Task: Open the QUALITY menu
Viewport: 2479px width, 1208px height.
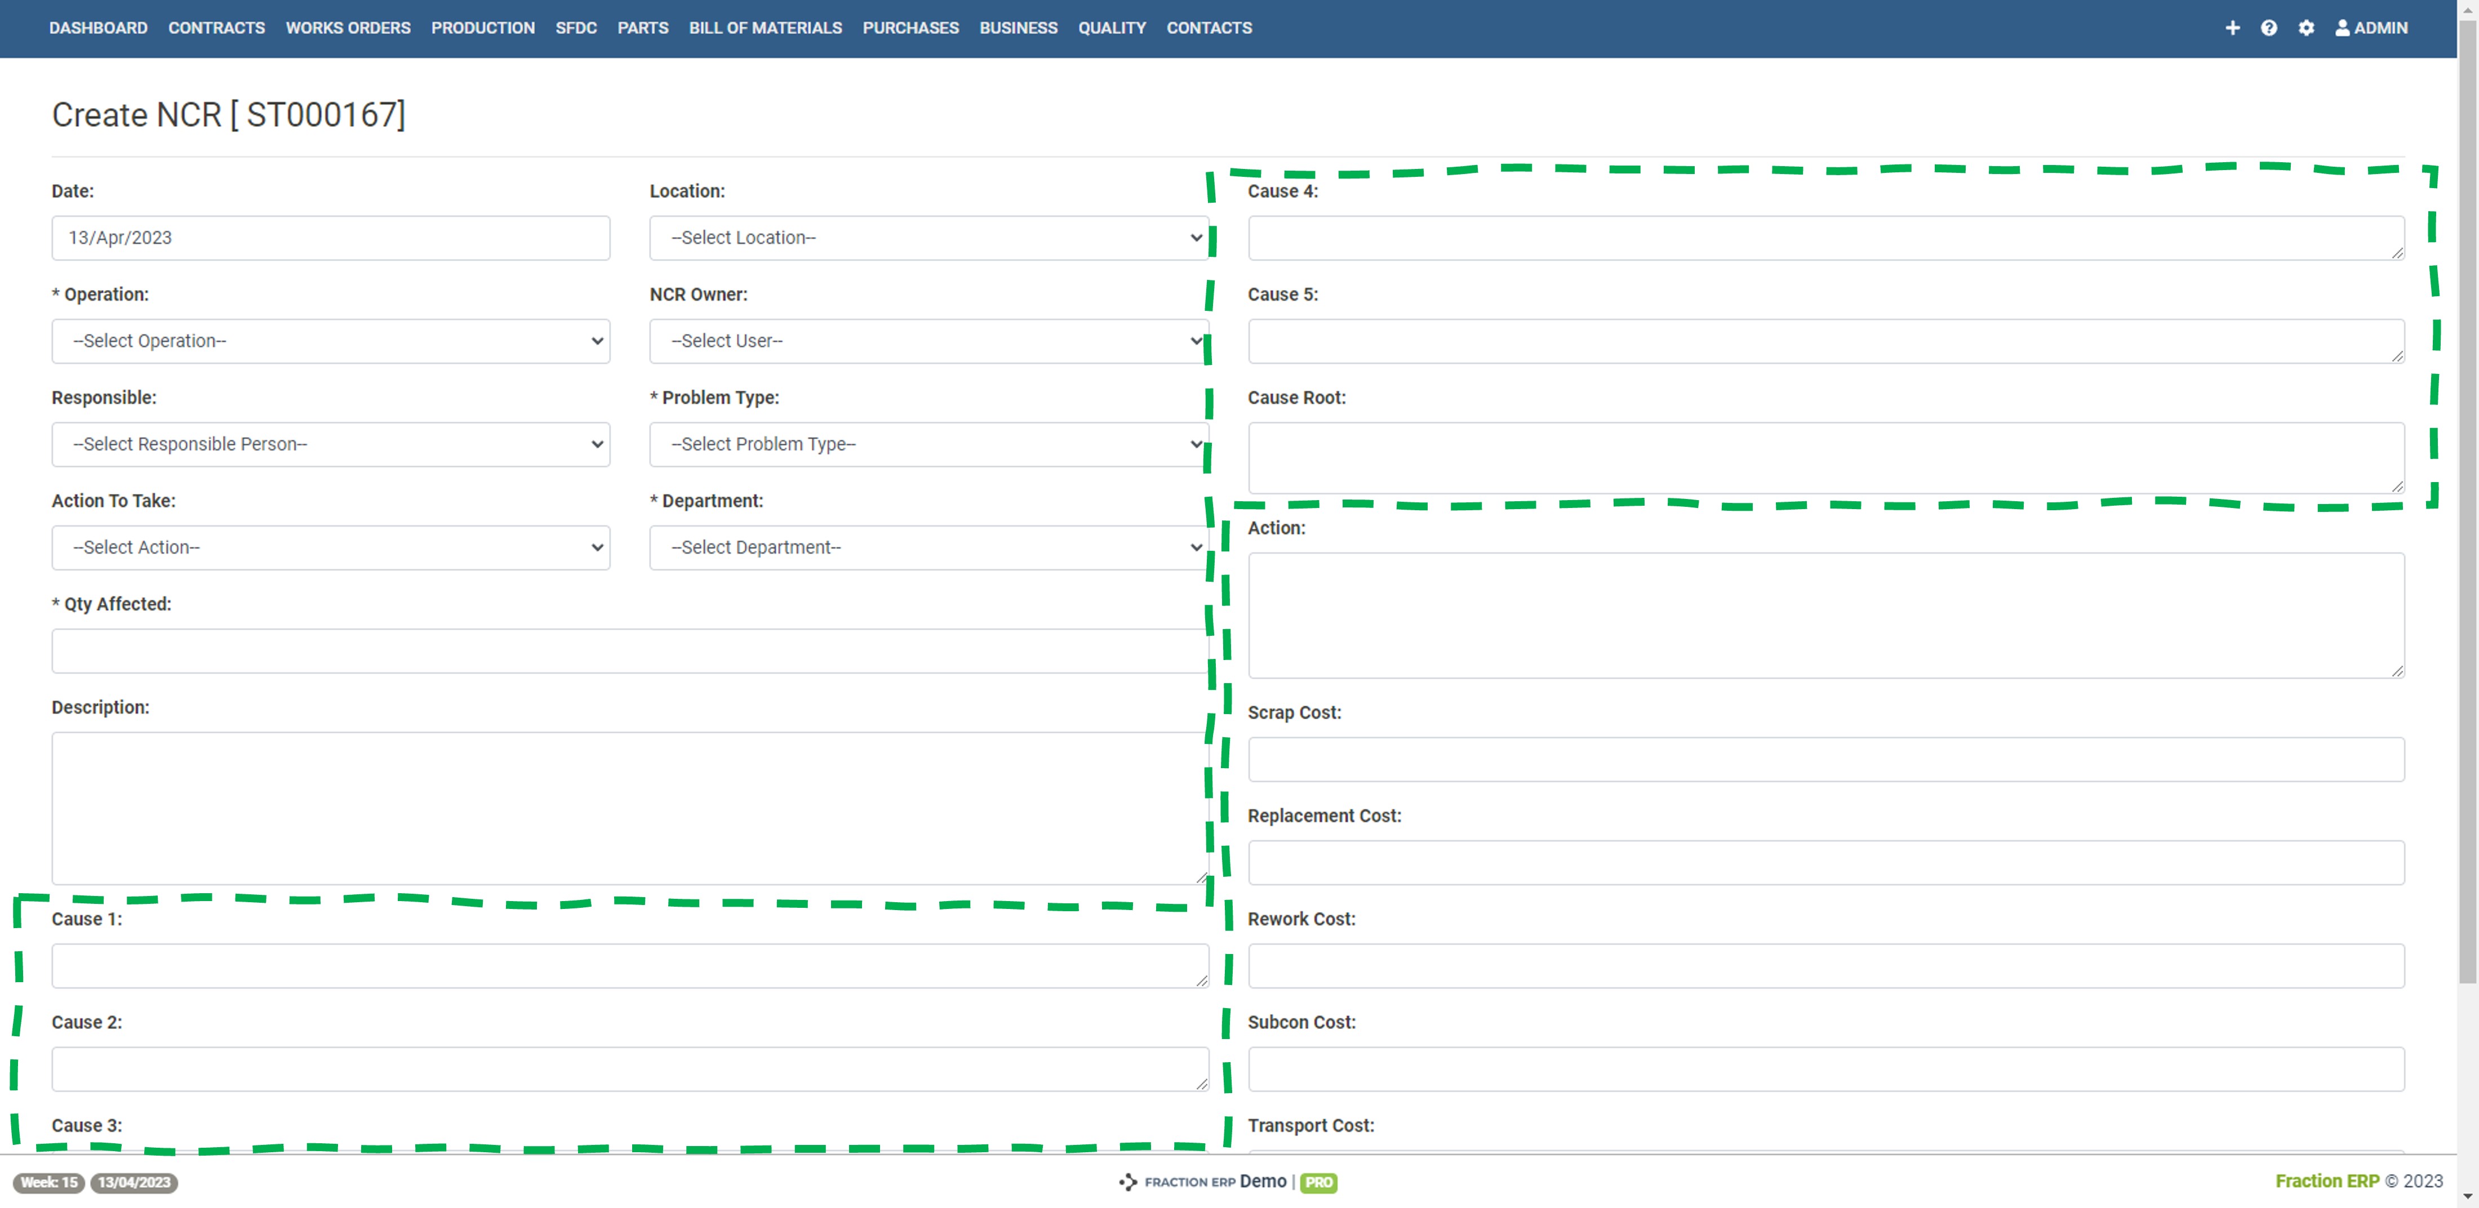Action: point(1112,28)
